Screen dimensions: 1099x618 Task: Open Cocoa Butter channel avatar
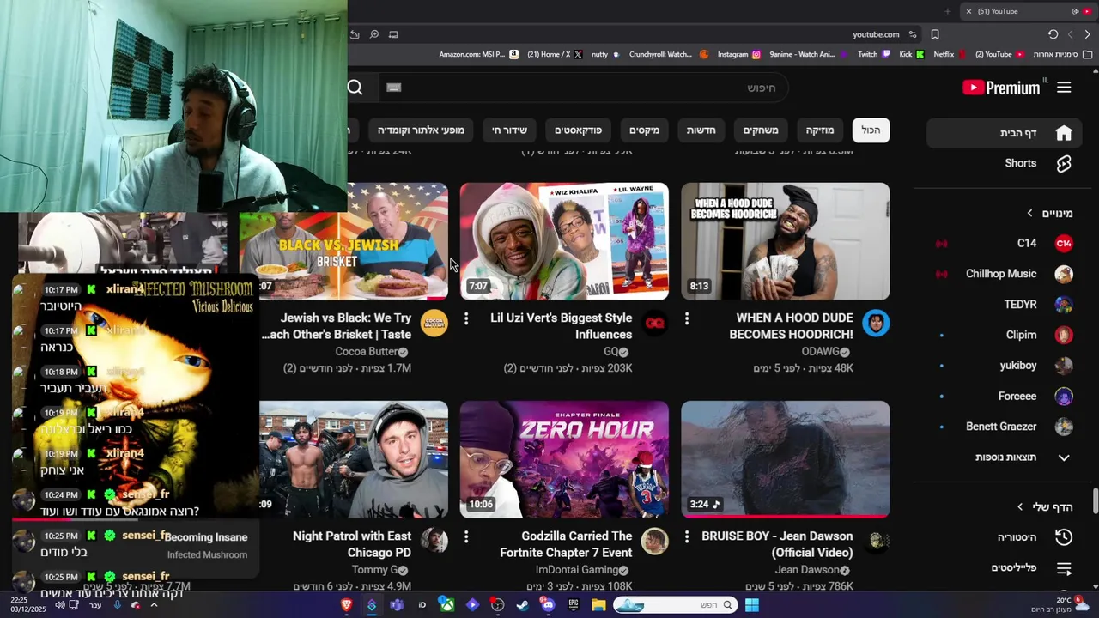[434, 324]
